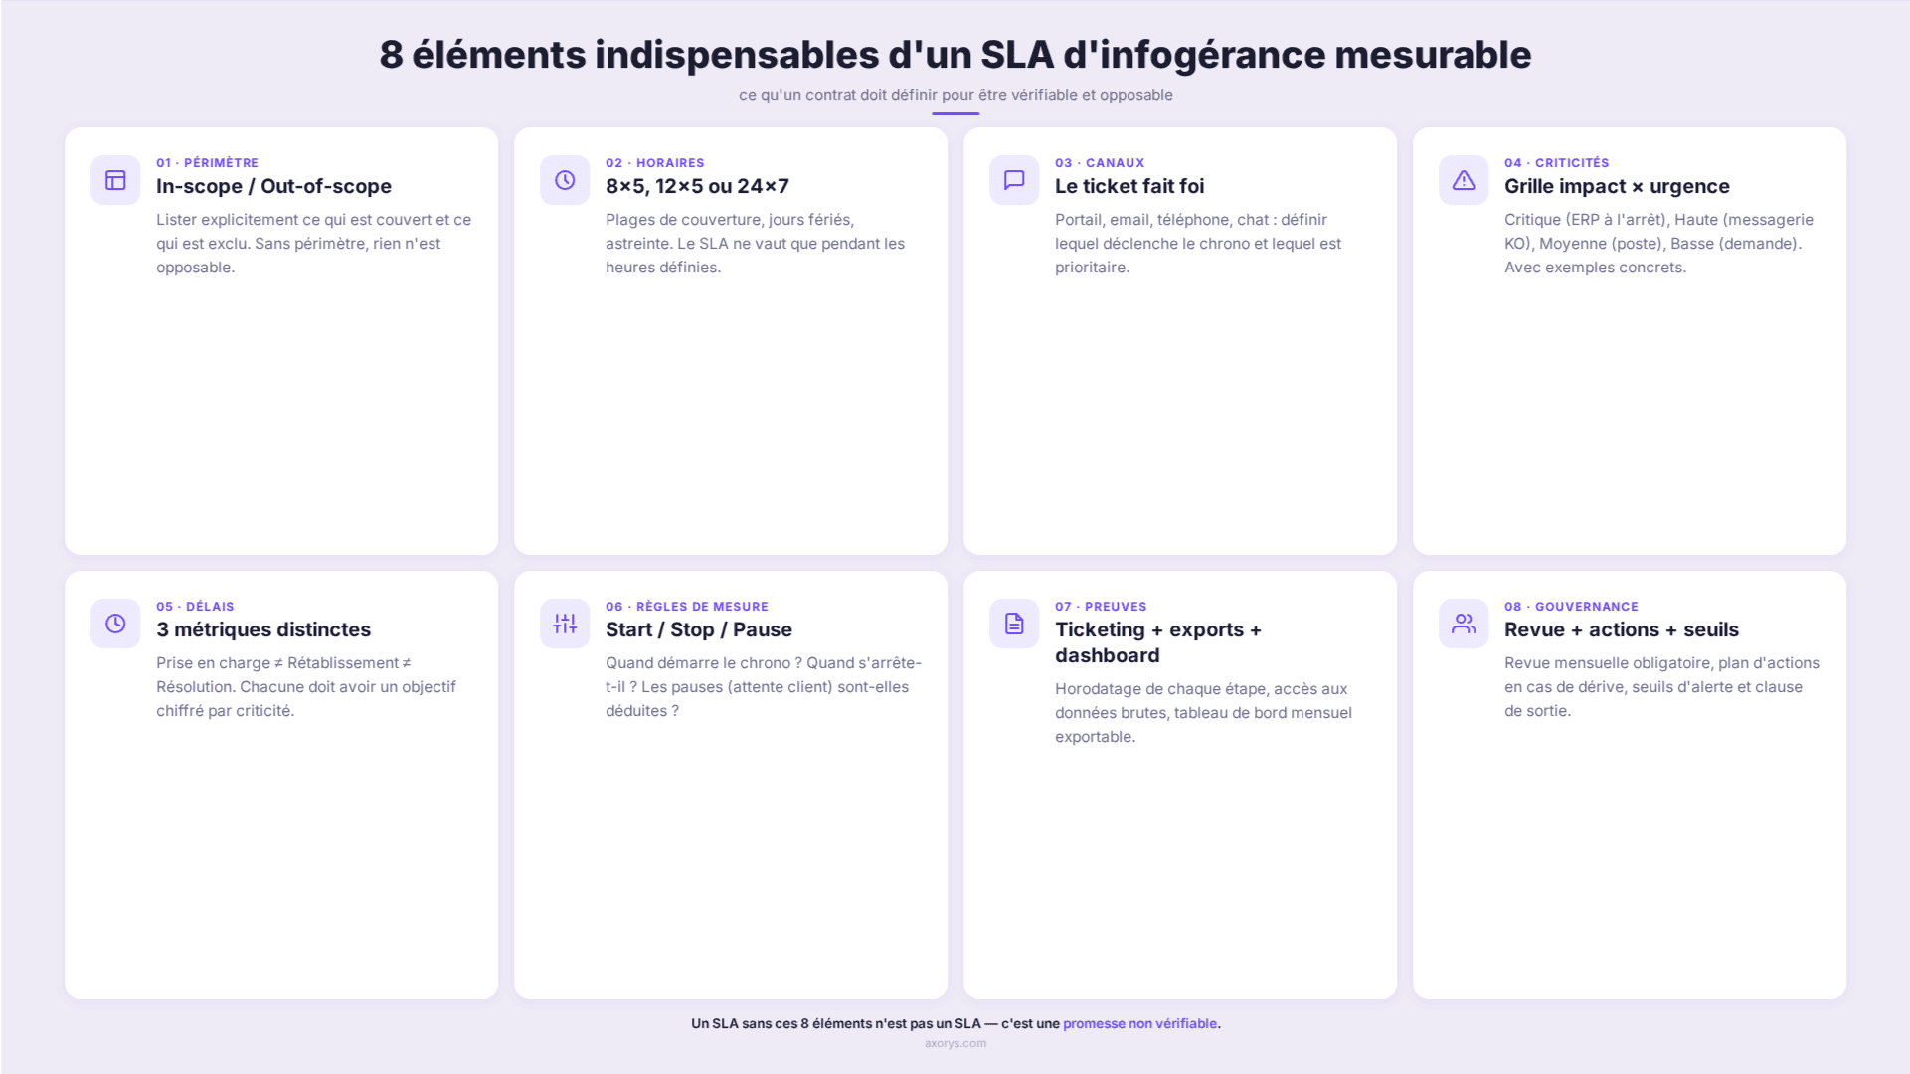1910x1074 pixels.
Task: Click the 'Start / Stop / Pause' heading
Action: click(699, 629)
